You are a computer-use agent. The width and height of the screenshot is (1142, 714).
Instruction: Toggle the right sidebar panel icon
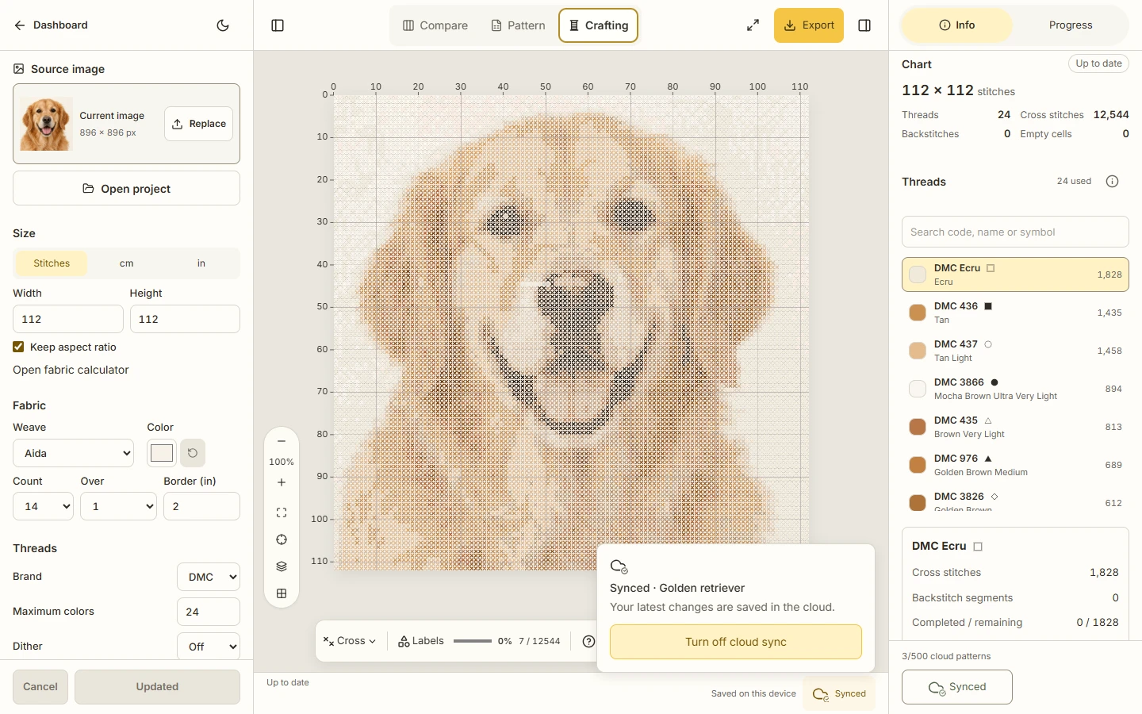point(864,25)
